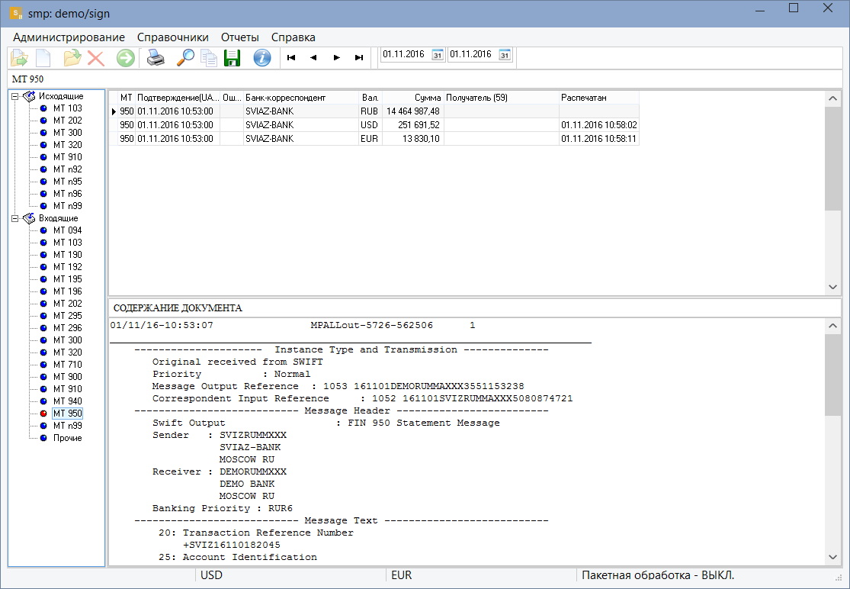The width and height of the screenshot is (850, 589).
Task: Select the highlighted MT 950 tree item
Action: click(67, 414)
